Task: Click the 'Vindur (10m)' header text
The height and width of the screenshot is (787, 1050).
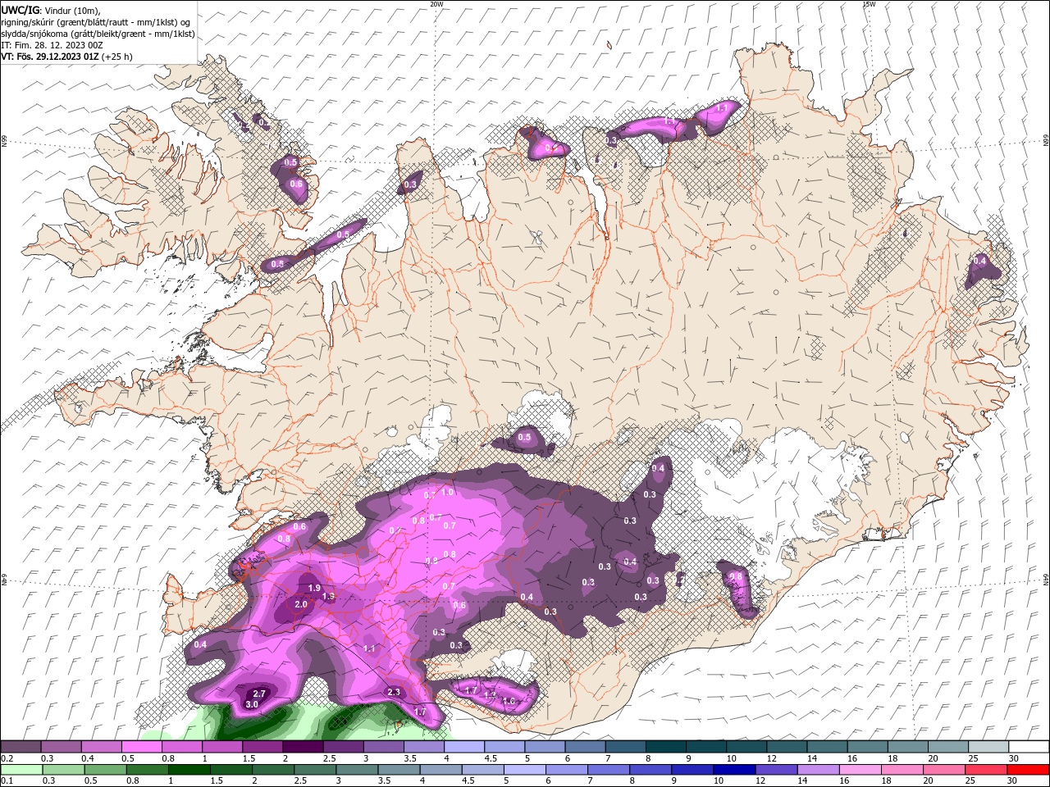Action: [71, 10]
